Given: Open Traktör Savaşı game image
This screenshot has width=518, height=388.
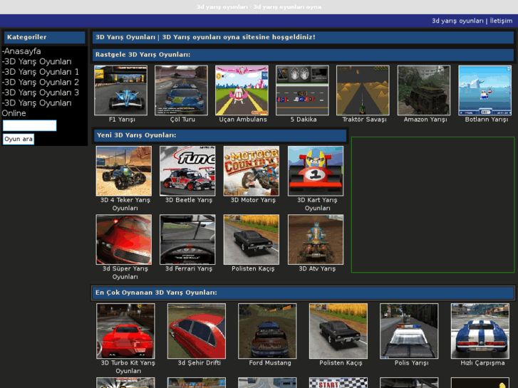Looking at the screenshot, I should tap(363, 90).
